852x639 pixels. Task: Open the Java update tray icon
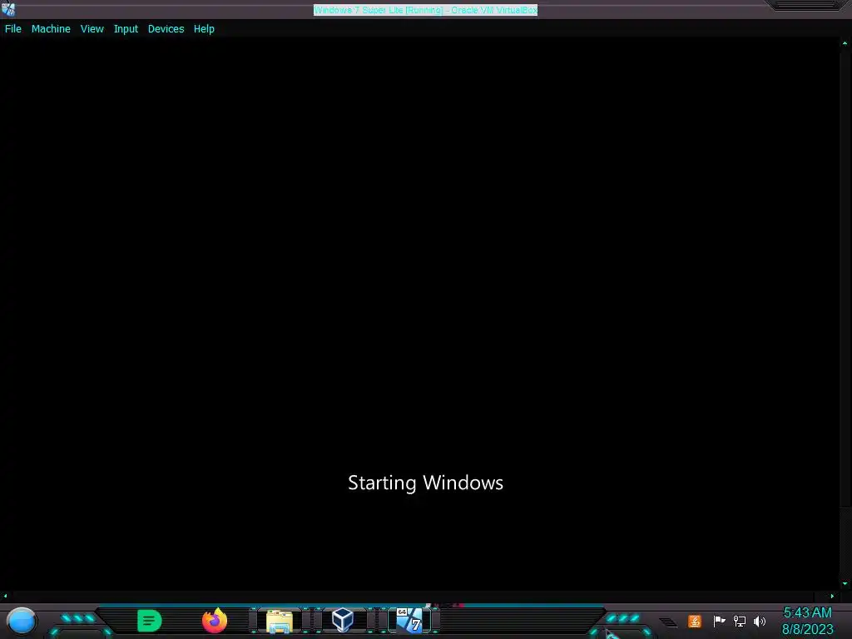click(695, 621)
